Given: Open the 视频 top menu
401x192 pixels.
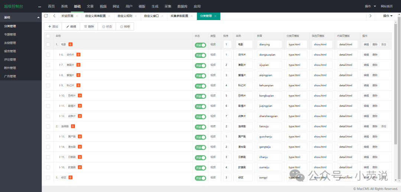Looking at the screenshot, I should [x=103, y=6].
